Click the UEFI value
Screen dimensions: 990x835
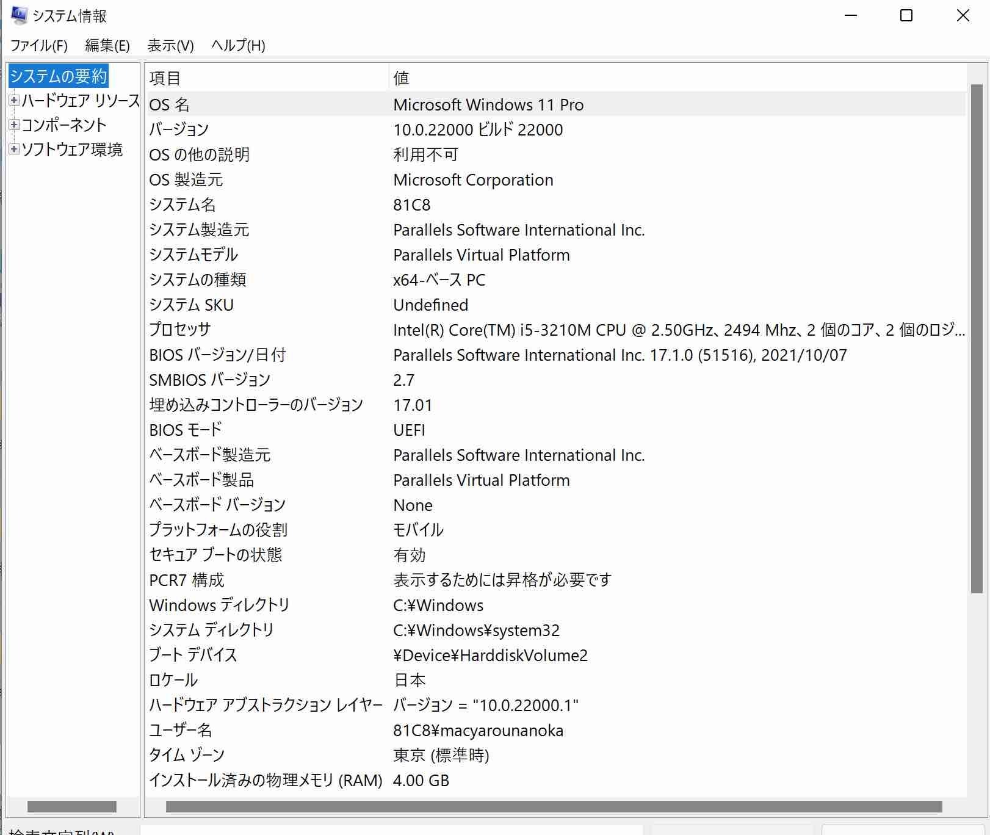pyautogui.click(x=409, y=430)
